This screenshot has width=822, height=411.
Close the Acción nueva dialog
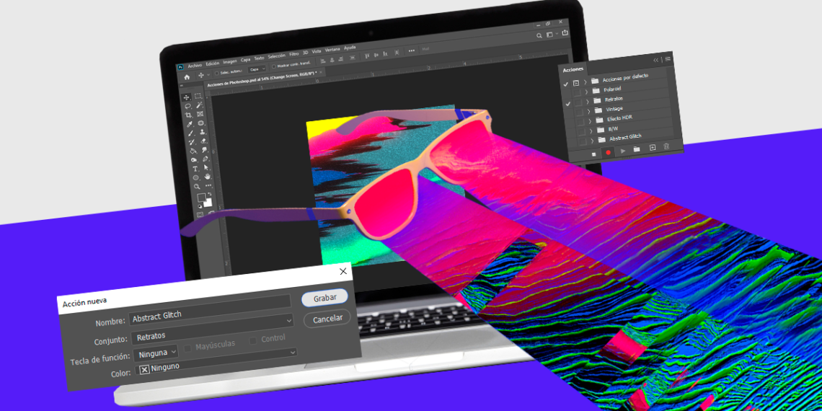(x=343, y=271)
